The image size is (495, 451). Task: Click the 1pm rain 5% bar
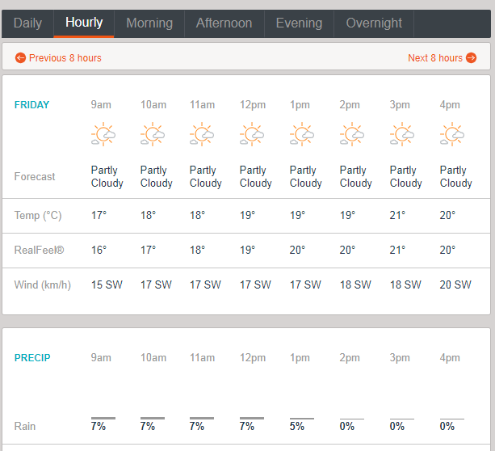coord(301,419)
